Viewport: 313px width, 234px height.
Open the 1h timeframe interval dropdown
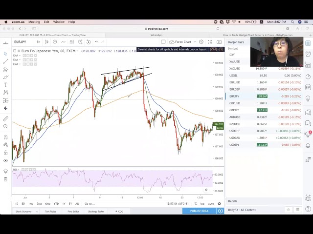39,42
